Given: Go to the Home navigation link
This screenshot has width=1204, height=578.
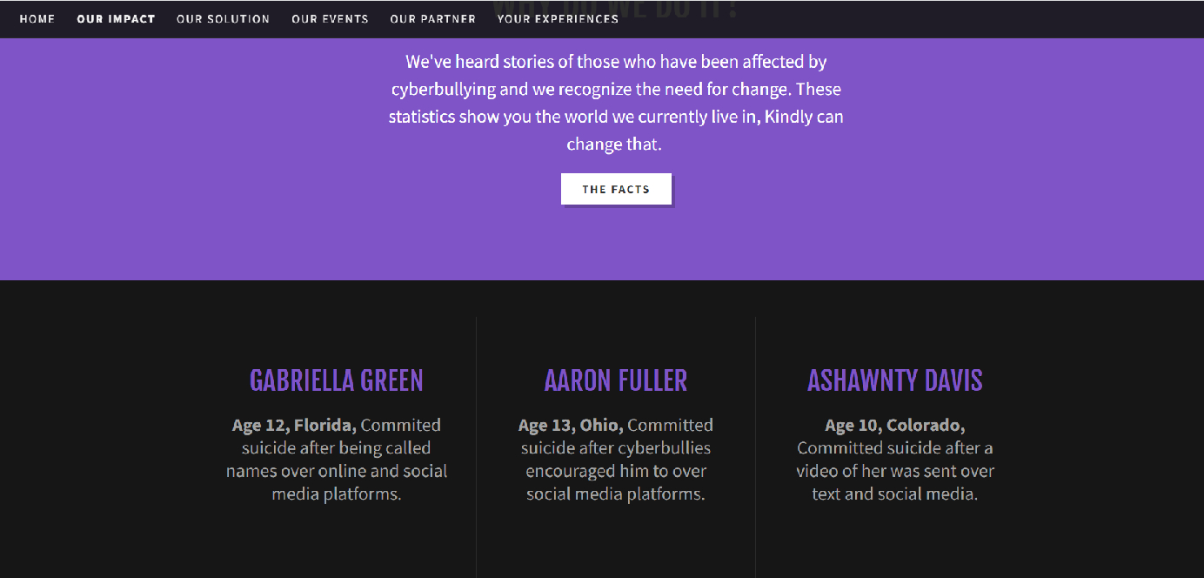Looking at the screenshot, I should click(37, 19).
